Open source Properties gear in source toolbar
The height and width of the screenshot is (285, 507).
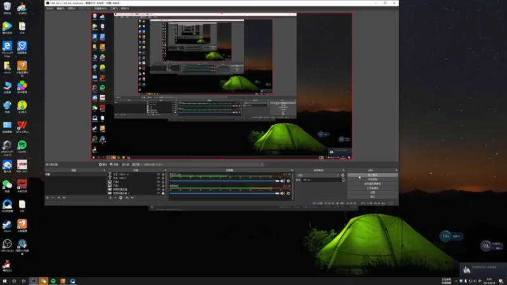click(x=103, y=165)
